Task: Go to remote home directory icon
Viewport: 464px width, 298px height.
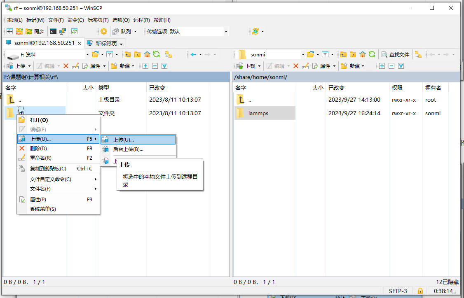Action: point(363,54)
